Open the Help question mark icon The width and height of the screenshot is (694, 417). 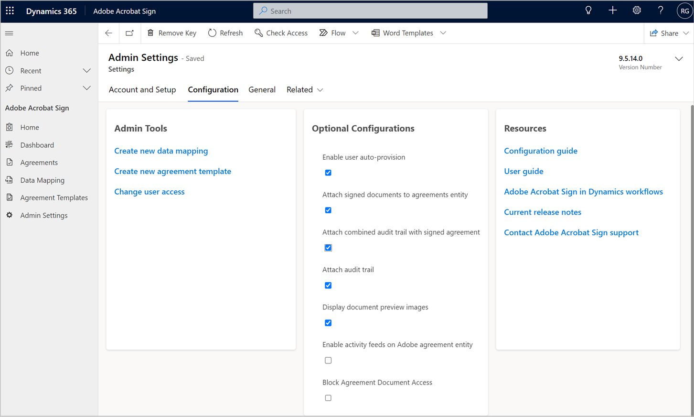661,11
